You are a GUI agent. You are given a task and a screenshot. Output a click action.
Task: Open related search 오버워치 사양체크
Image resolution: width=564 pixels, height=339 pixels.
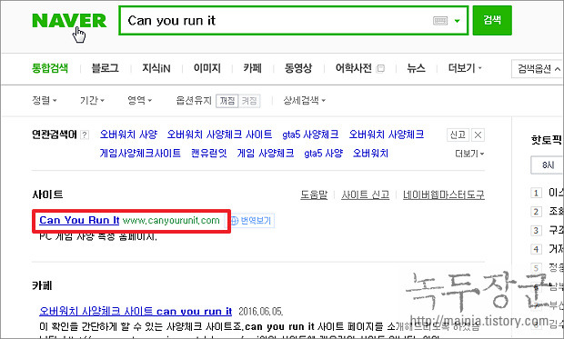[x=387, y=135]
